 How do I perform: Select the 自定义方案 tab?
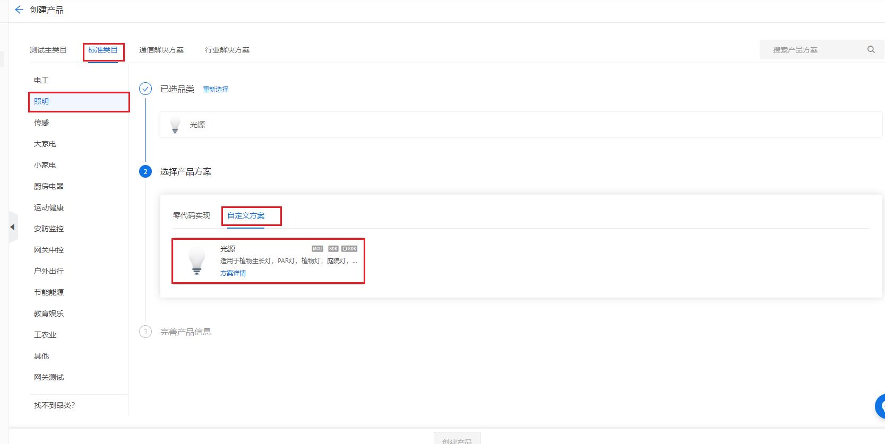246,215
